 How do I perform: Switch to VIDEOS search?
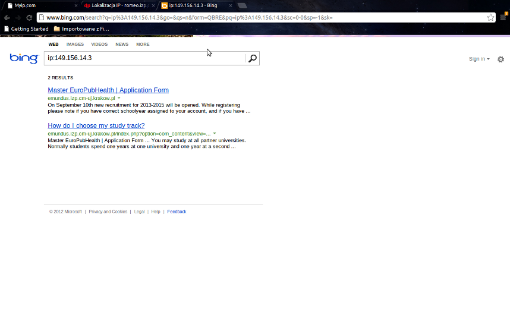coord(99,44)
